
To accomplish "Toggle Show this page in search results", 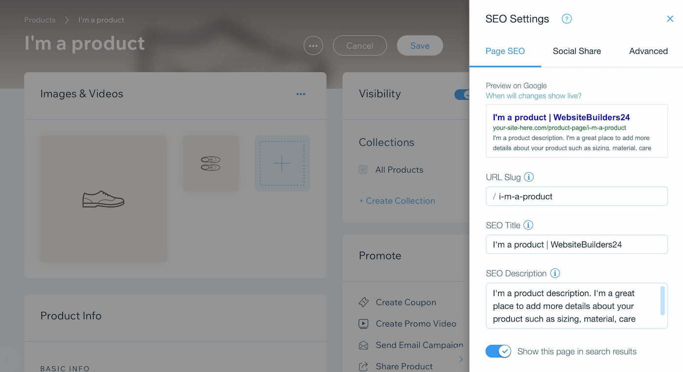I will pos(498,351).
